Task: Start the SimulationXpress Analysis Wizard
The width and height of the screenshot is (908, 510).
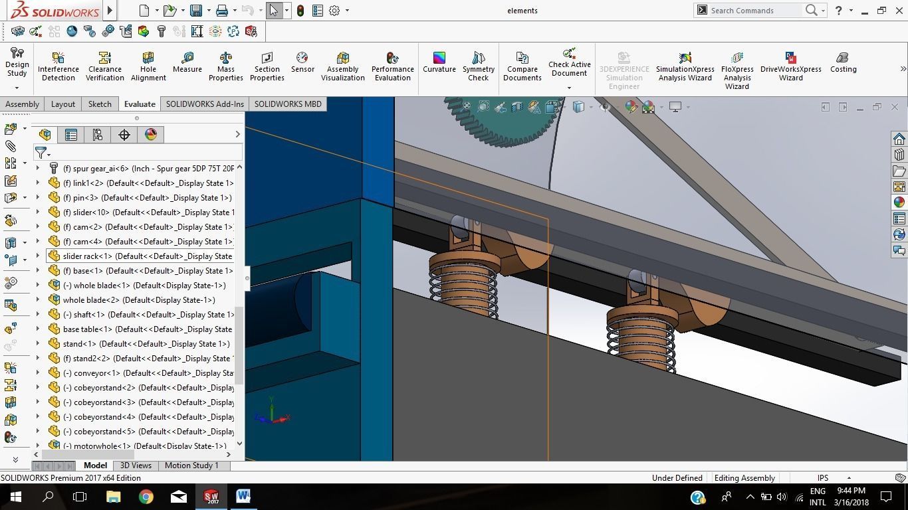Action: tap(685, 66)
